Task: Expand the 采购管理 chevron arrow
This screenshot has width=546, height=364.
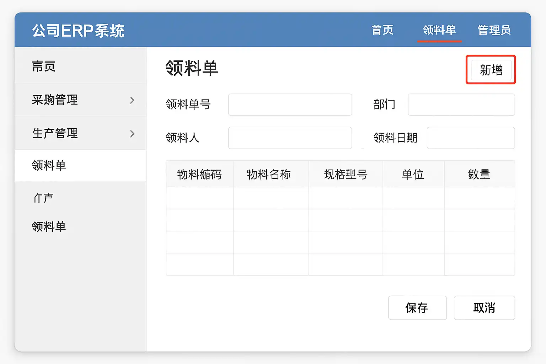Action: click(132, 100)
